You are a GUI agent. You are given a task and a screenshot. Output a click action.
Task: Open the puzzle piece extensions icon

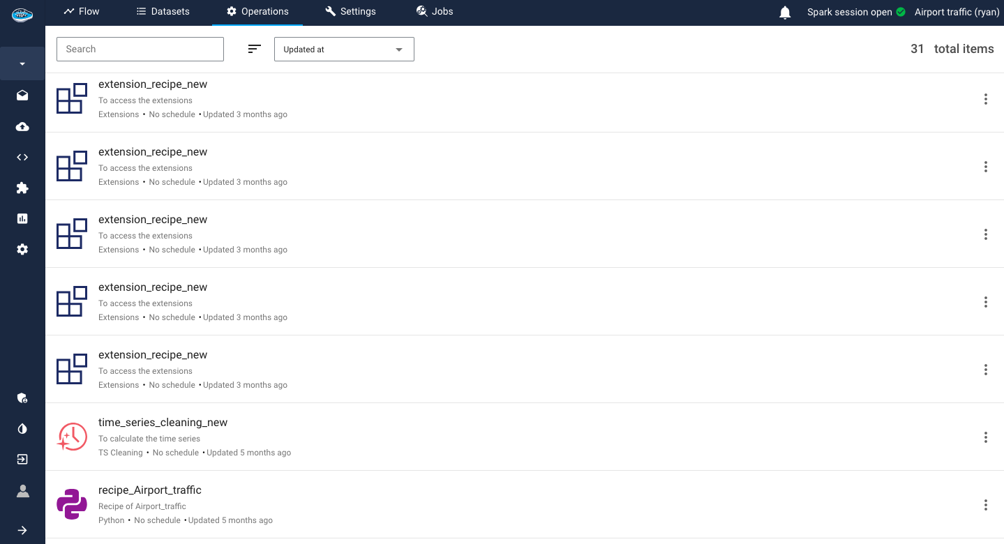coord(22,188)
